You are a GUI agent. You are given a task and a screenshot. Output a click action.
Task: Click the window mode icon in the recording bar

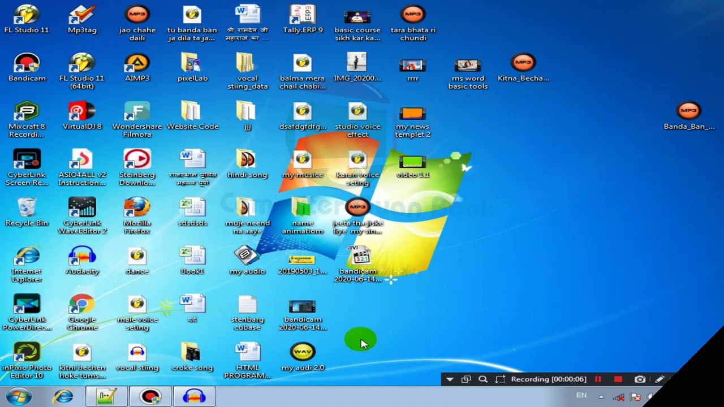tap(466, 379)
